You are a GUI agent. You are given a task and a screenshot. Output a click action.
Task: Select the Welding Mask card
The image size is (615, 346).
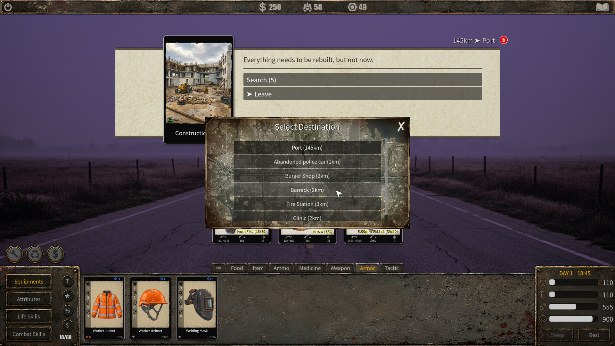coord(197,308)
